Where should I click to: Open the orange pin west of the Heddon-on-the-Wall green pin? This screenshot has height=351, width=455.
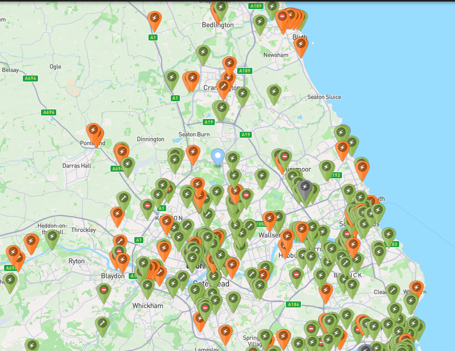(31, 244)
